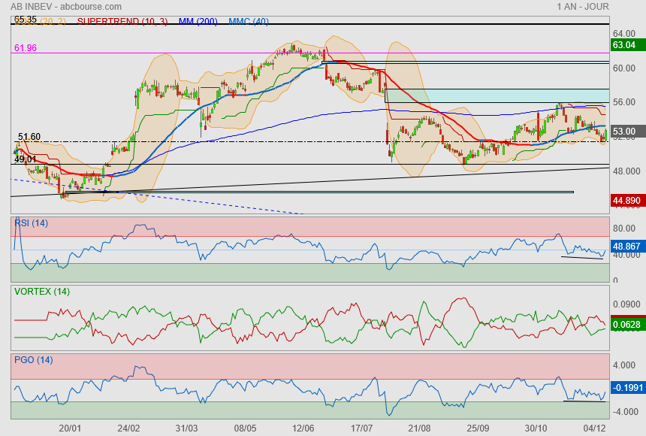Click the green Vortex value tag 0.0628
The height and width of the screenshot is (436, 646).
[627, 324]
